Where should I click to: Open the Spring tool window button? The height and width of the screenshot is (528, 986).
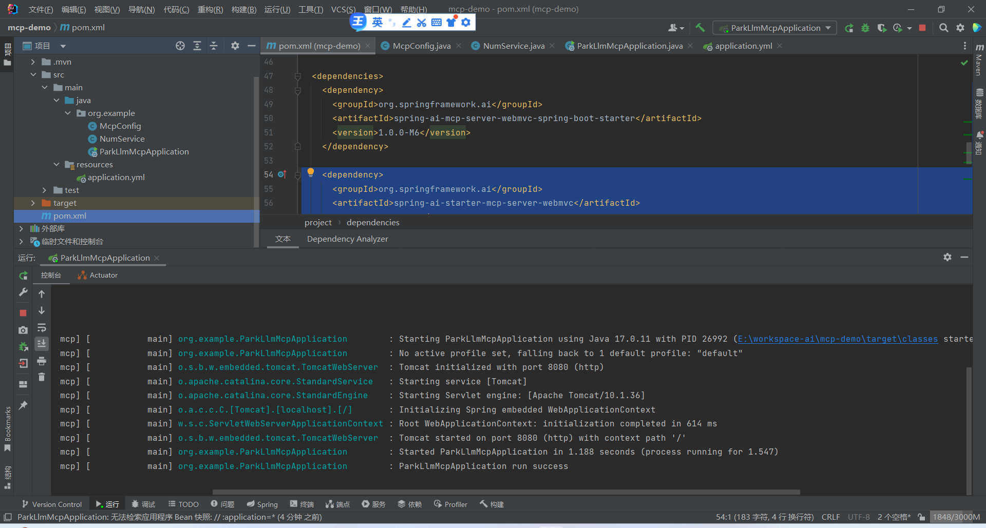point(262,504)
